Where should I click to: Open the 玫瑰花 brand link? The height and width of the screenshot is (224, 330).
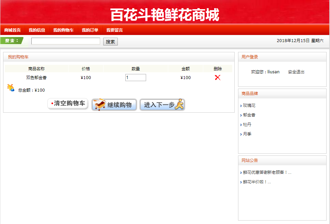[249, 106]
